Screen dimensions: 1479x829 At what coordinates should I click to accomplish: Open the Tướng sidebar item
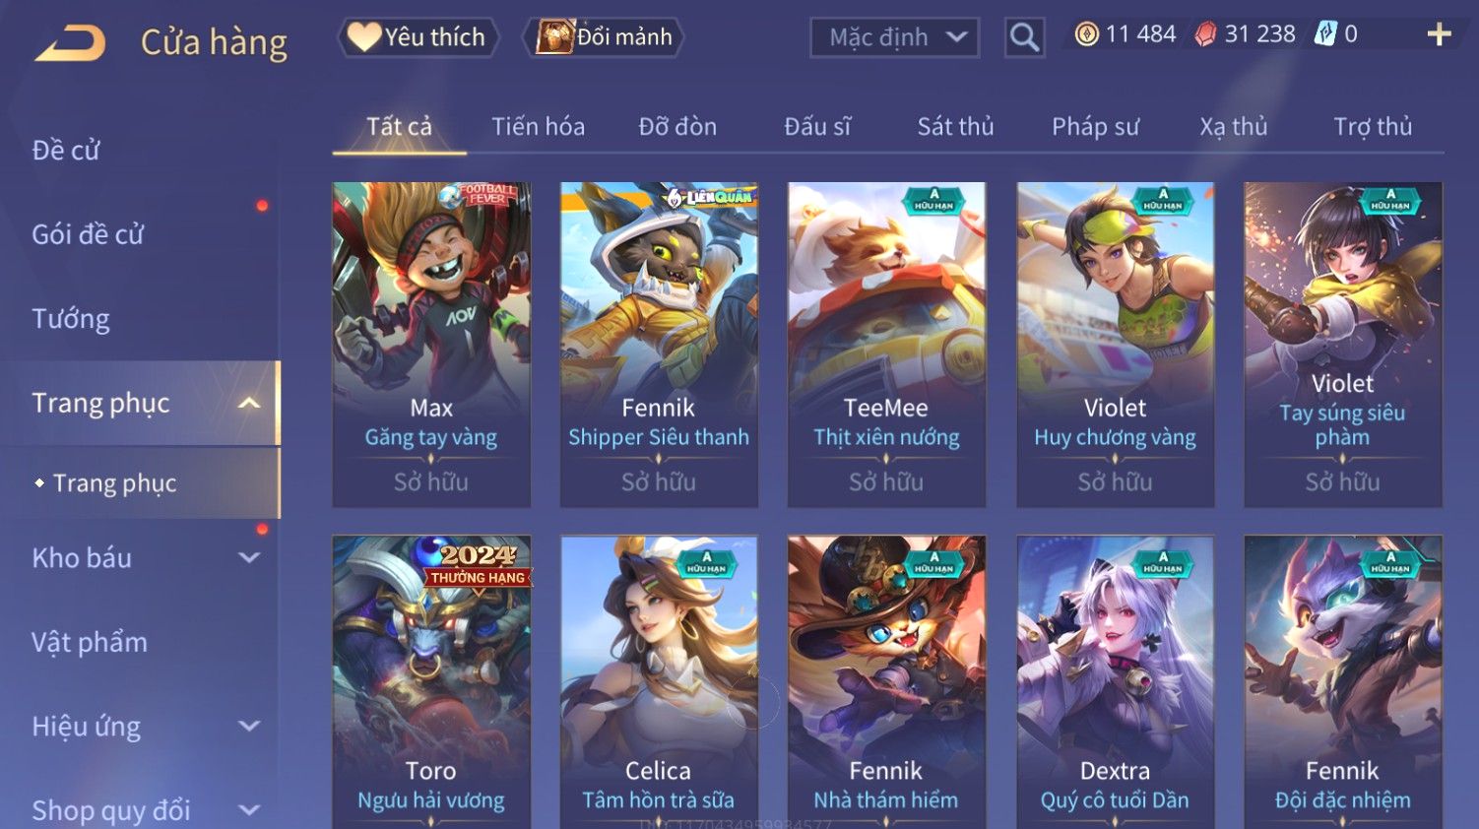tap(71, 319)
